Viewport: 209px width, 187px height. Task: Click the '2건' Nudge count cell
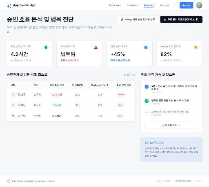[x=100, y=105]
